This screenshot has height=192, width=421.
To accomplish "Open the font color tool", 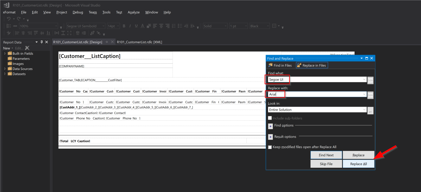I will (x=143, y=26).
